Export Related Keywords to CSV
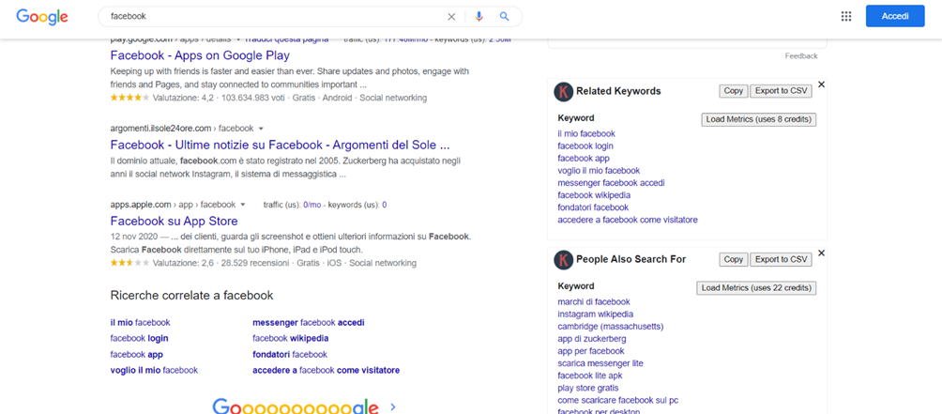 pos(781,91)
